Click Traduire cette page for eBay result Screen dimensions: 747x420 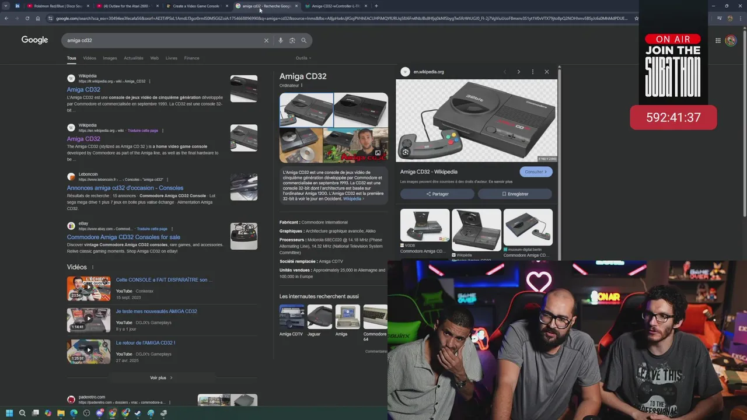[x=152, y=229]
